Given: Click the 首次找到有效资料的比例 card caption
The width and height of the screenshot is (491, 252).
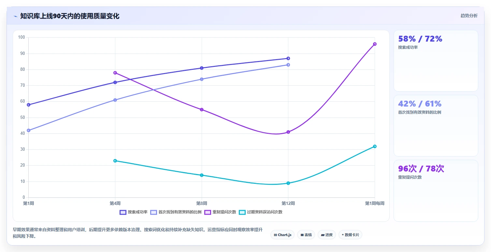Looking at the screenshot, I should [420, 112].
